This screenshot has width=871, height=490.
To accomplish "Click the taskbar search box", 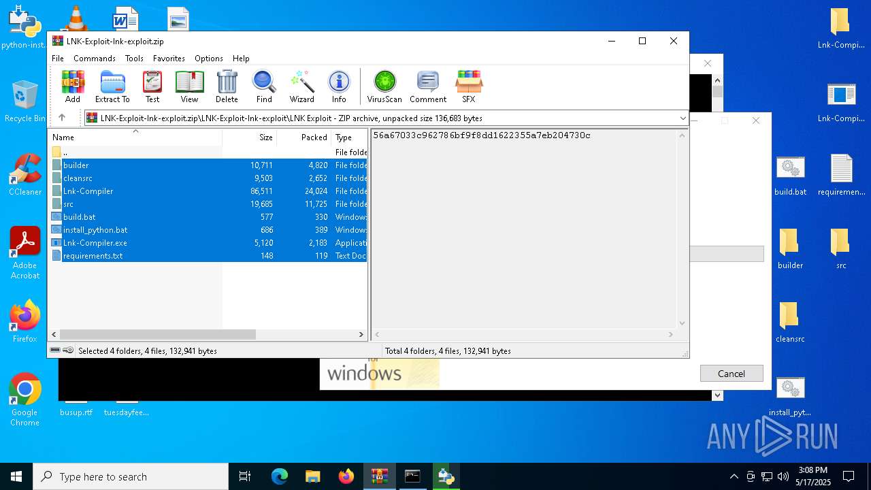I will coord(131,476).
